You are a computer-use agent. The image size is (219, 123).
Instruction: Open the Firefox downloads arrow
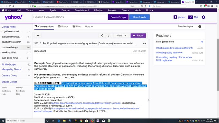click(149, 6)
